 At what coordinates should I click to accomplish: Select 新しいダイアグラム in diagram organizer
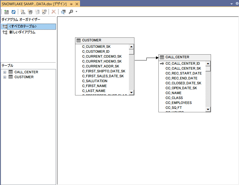click(22, 32)
